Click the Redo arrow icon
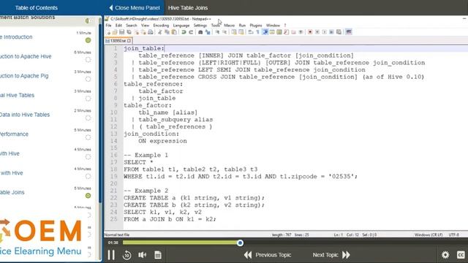Screen dimensions: 468x263 191,32
